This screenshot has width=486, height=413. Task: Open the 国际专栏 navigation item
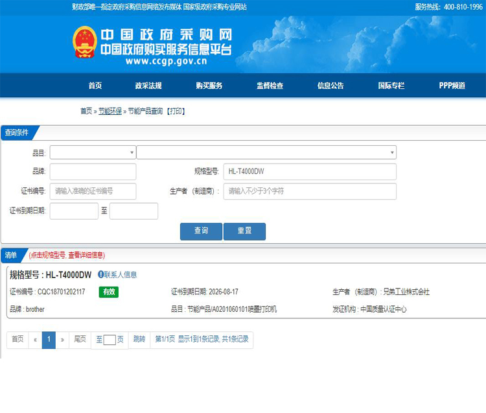coord(391,86)
